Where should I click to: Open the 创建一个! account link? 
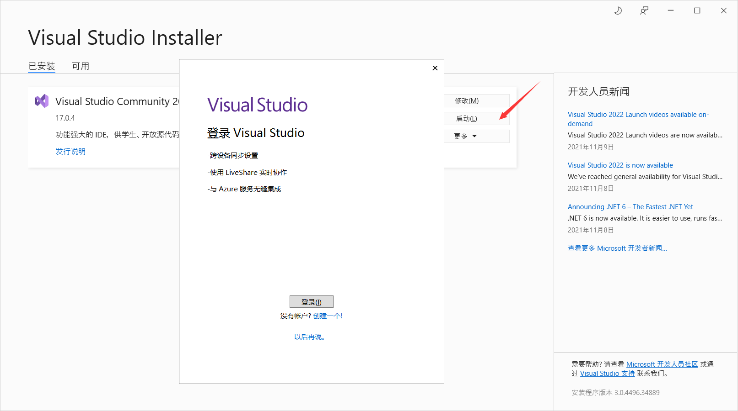point(328,316)
